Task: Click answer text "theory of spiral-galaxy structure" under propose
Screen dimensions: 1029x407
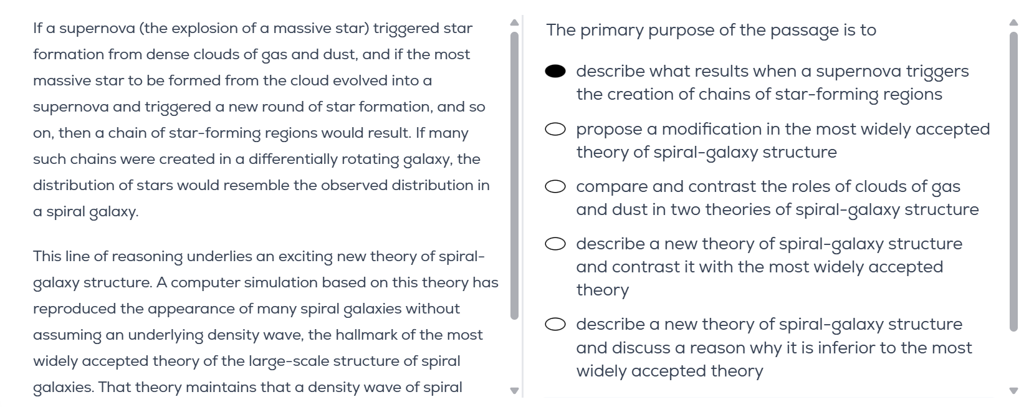Action: (x=706, y=153)
